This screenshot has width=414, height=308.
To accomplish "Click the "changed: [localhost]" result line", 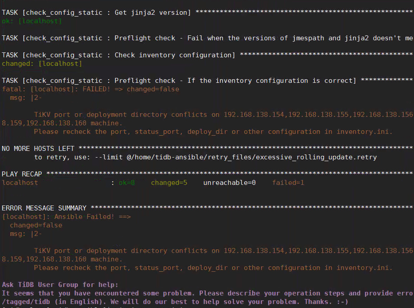I will (x=42, y=64).
